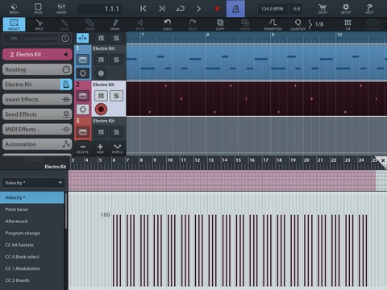Open the Media browser

(14, 9)
